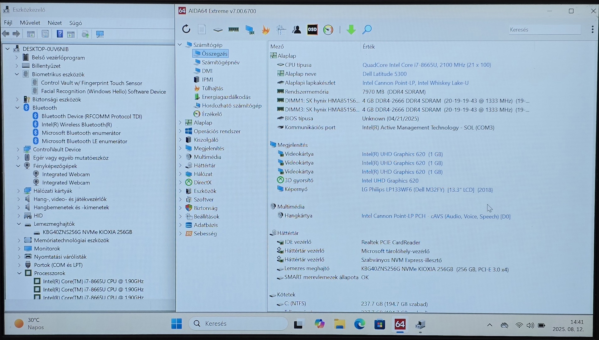The image size is (599, 340).
Task: Expand the Hálózati kártyák device category
Action: (x=19, y=191)
